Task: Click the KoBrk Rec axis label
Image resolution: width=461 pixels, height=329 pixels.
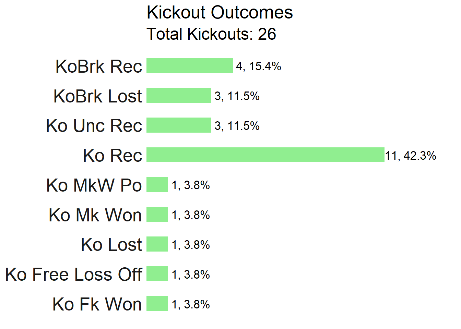Action: [99, 66]
